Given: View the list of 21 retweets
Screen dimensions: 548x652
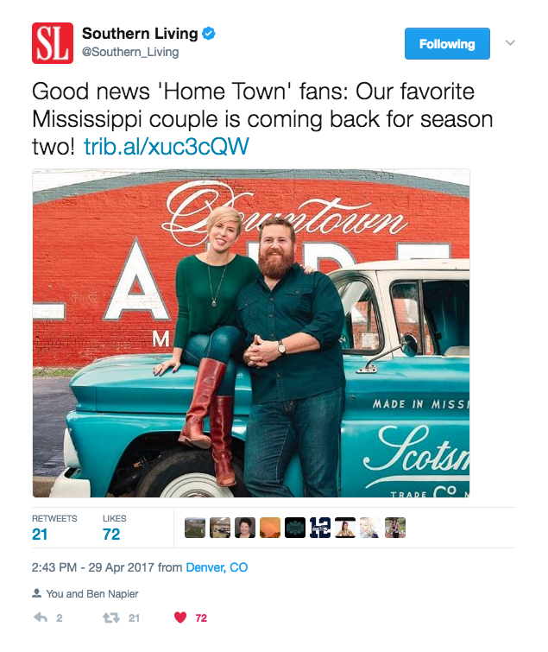Looking at the screenshot, I should click(x=54, y=528).
